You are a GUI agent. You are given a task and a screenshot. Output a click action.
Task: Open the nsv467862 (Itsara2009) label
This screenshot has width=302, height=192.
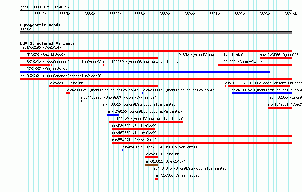tap(134, 133)
